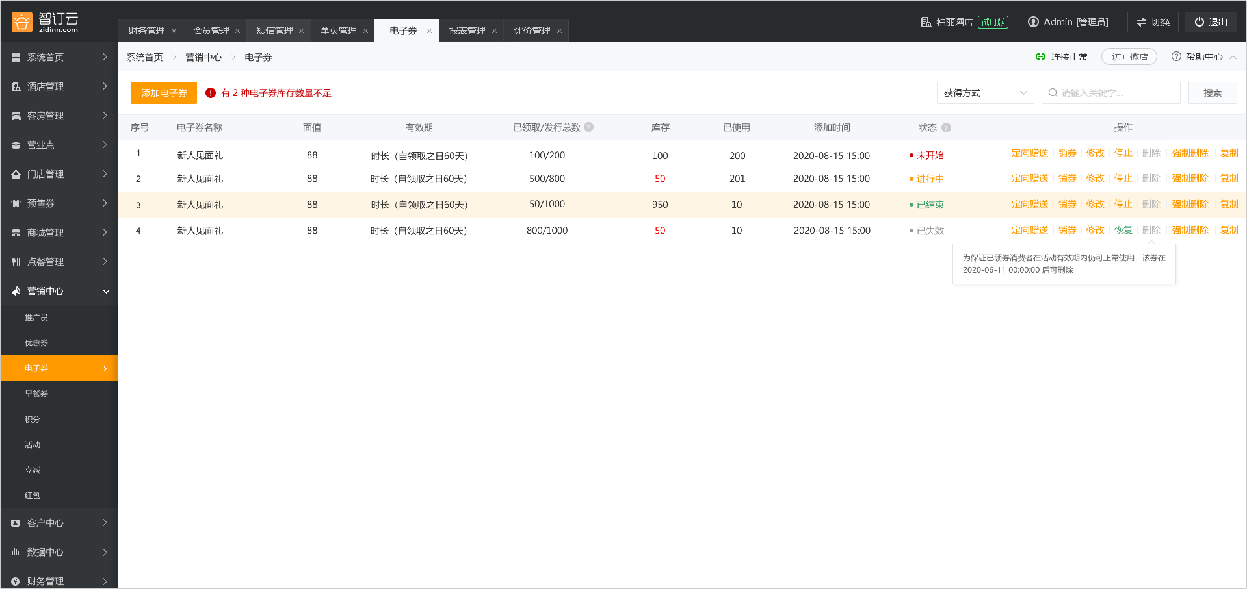The image size is (1247, 589).
Task: Open 早餐券 in the sidebar
Action: 36,394
